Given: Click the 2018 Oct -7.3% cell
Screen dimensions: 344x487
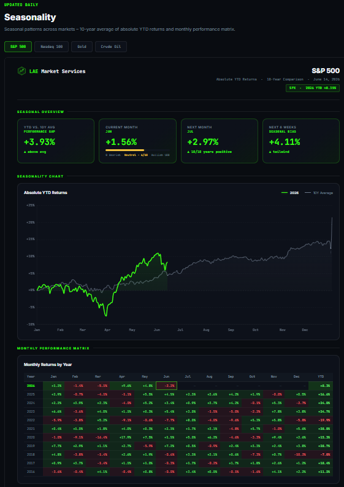Looking at the screenshot, I should (x=252, y=454).
